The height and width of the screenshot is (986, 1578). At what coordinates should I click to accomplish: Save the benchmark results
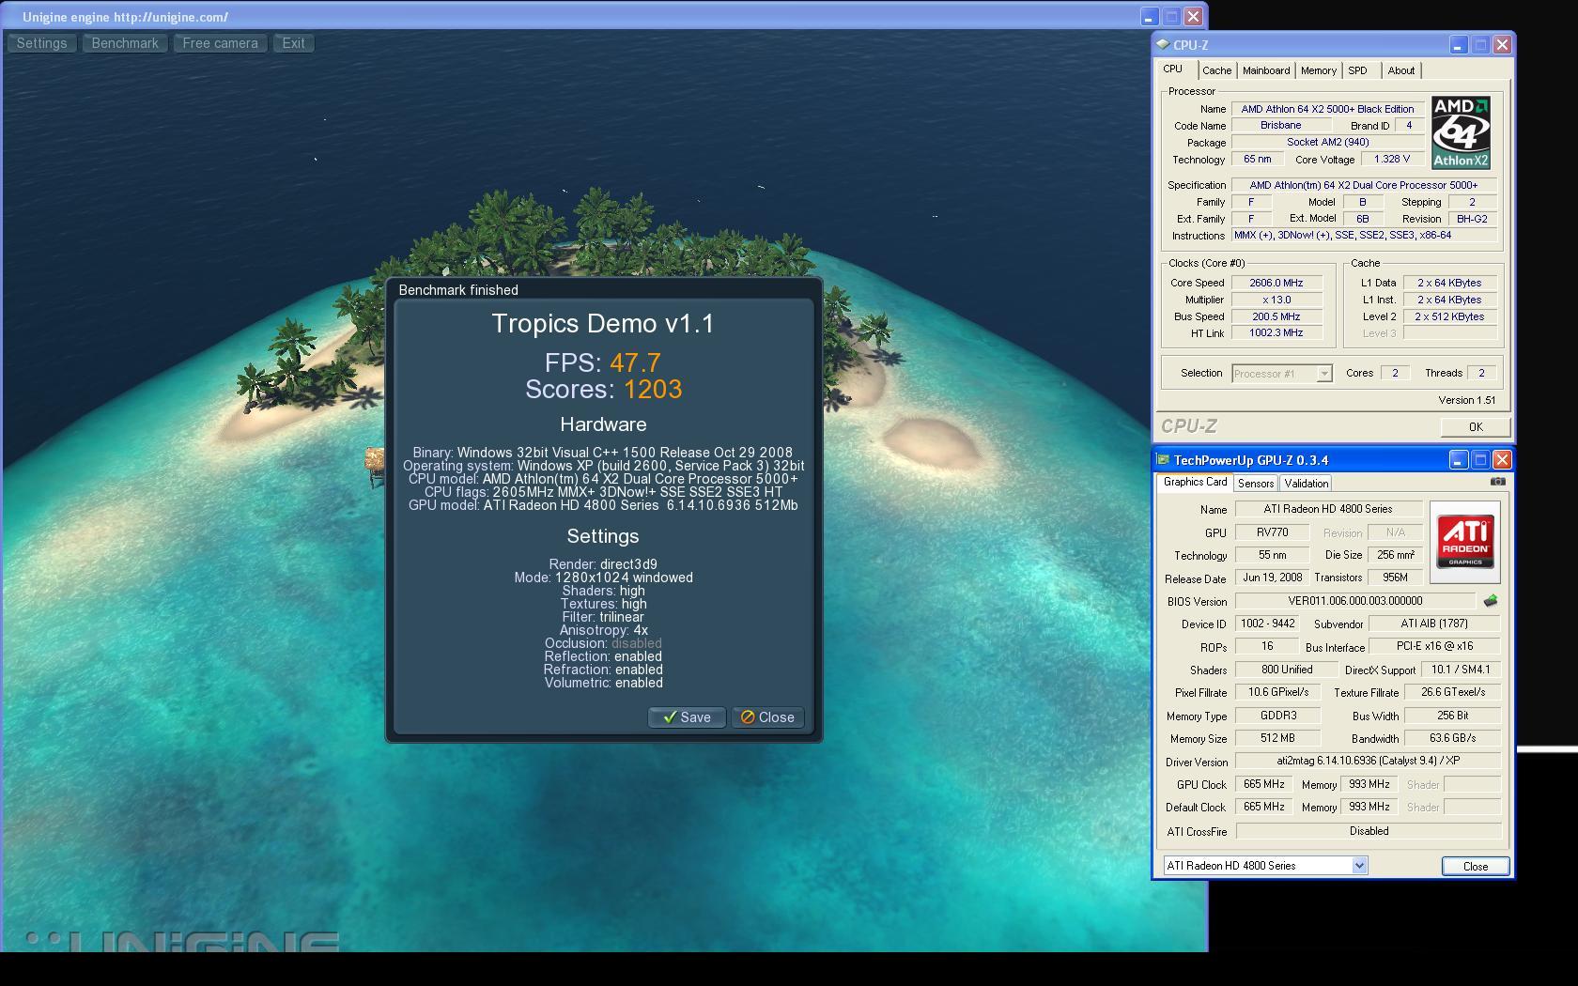(x=687, y=717)
